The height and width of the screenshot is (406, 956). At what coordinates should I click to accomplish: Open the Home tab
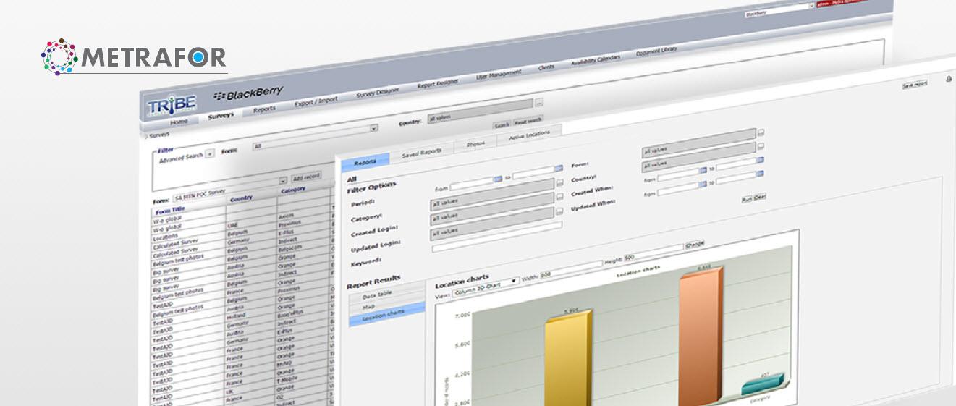coord(179,122)
